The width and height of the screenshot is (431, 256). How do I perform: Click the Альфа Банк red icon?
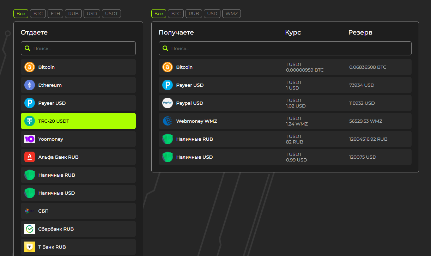[x=30, y=157]
